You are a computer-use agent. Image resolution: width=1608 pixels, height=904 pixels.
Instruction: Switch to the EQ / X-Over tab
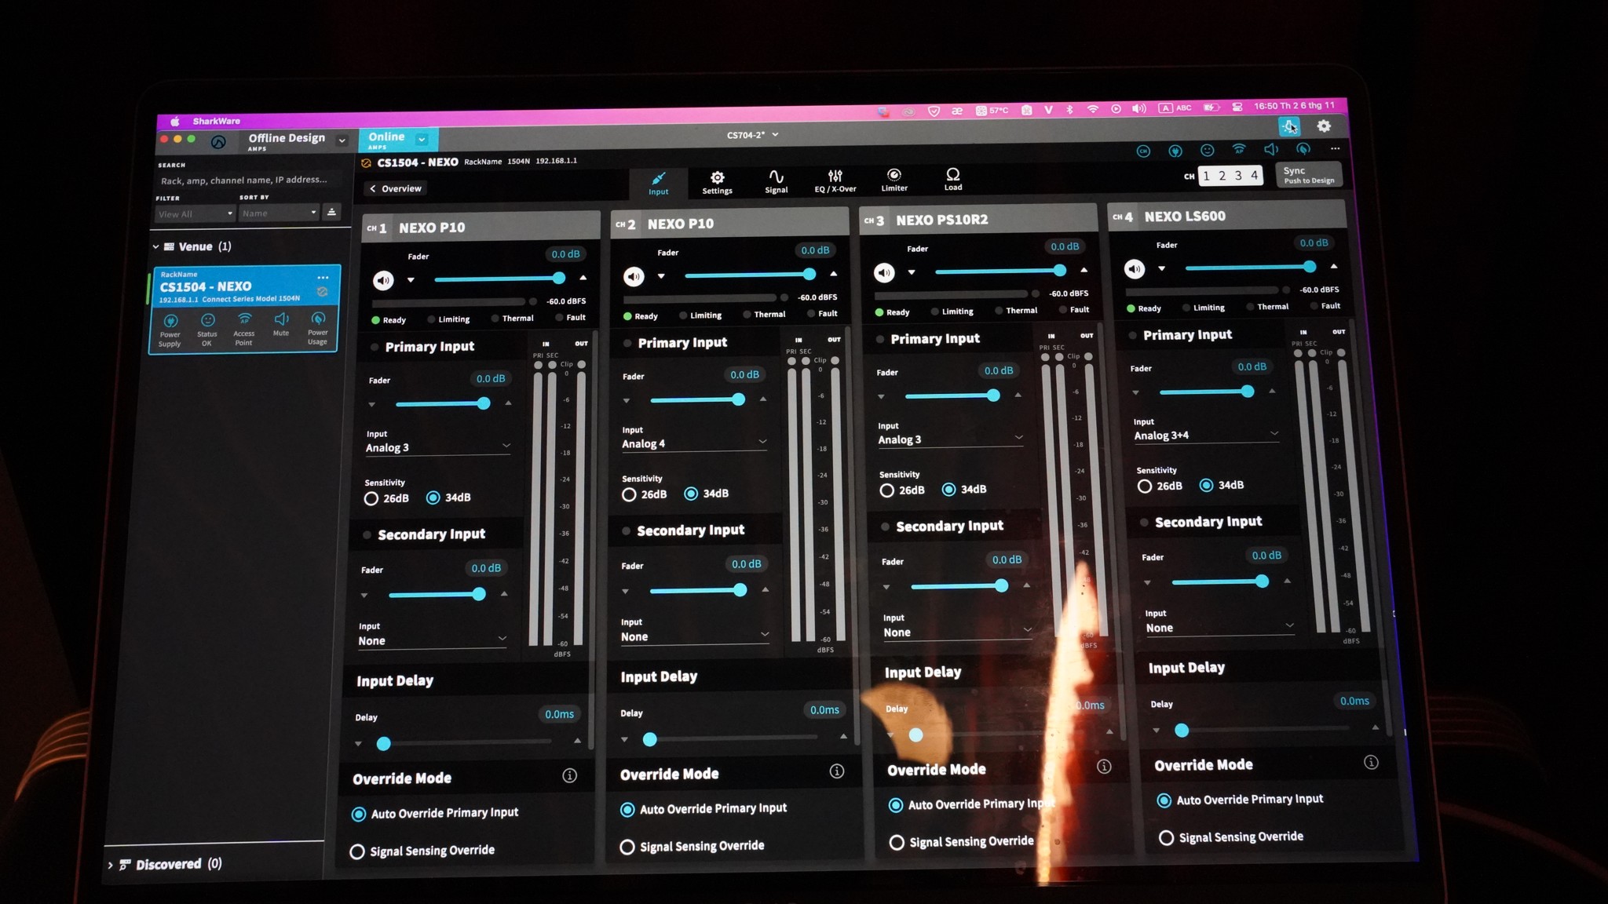835,180
